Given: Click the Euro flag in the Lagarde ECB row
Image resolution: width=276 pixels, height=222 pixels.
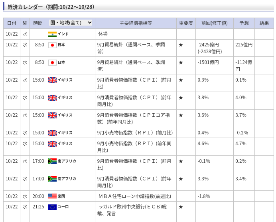Looking at the screenshot, I should pos(52,207).
